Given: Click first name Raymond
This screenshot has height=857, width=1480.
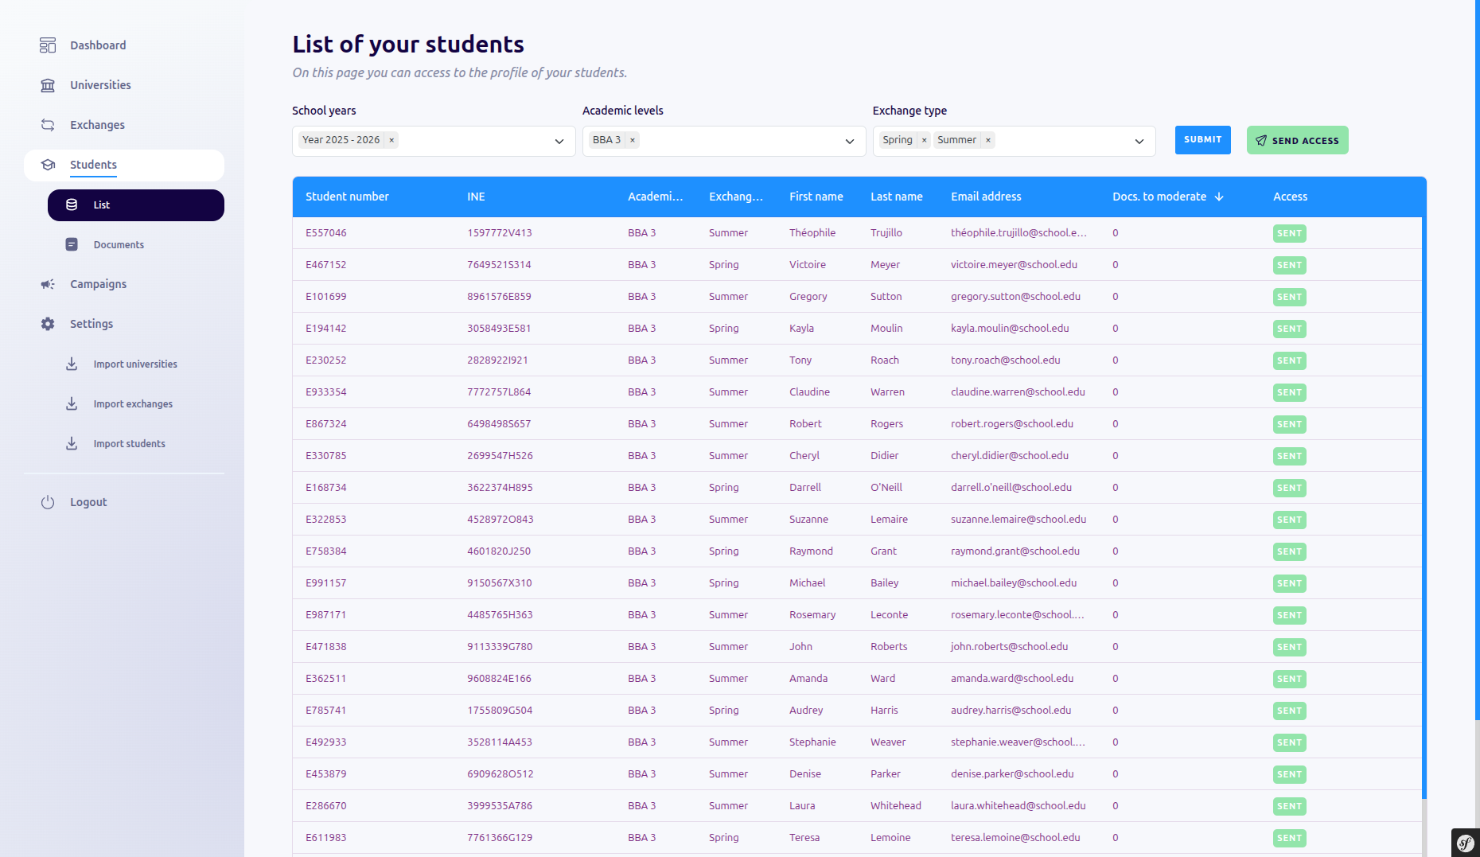Looking at the screenshot, I should click(811, 551).
